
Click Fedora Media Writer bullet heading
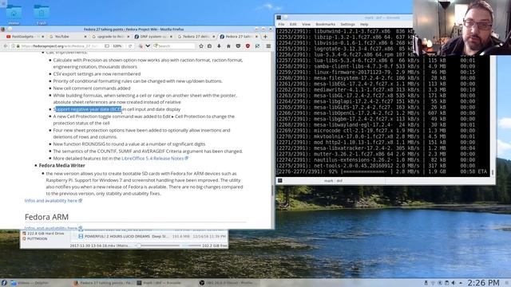(62, 166)
